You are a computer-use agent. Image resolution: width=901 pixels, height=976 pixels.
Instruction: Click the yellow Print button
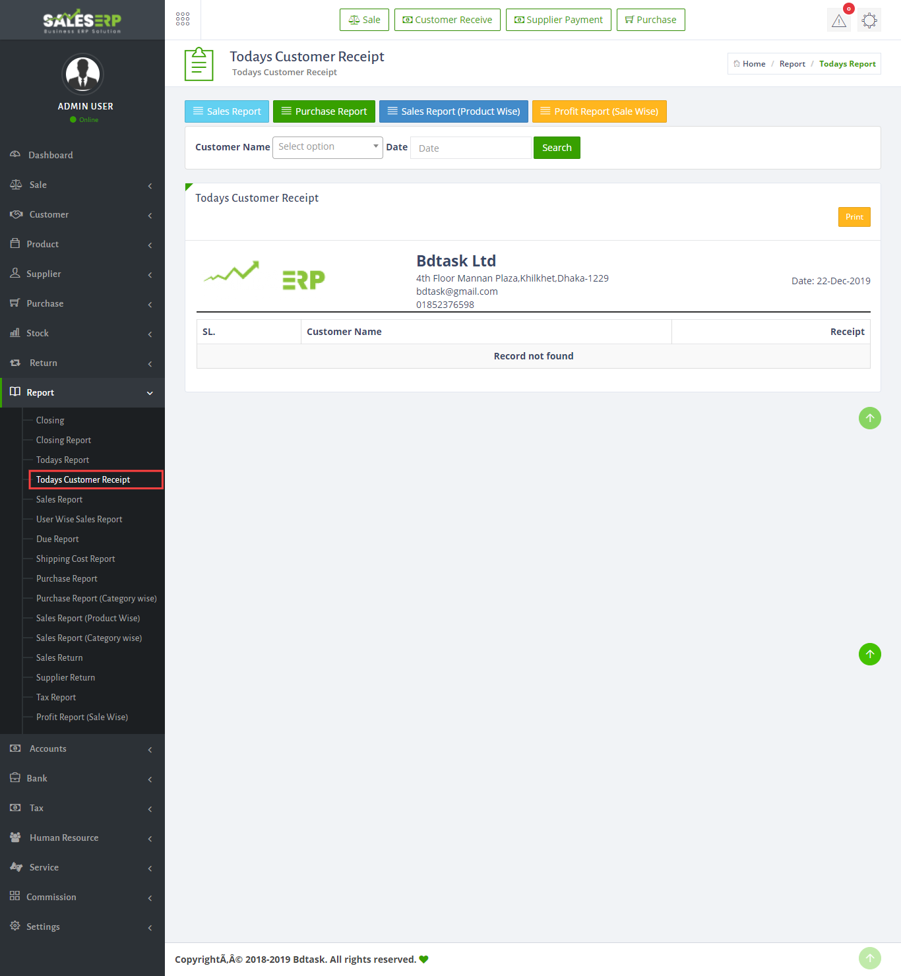(854, 217)
